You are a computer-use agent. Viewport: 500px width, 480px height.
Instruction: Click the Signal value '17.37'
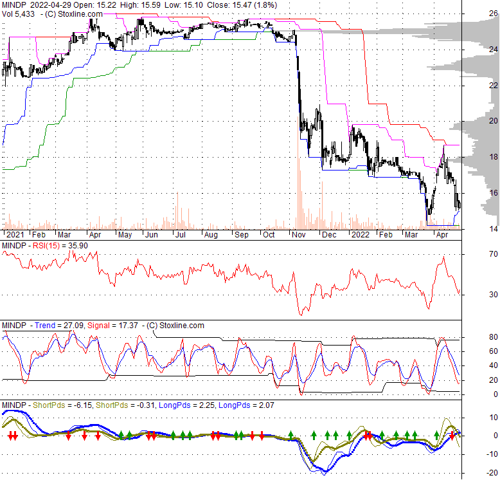[x=128, y=326]
